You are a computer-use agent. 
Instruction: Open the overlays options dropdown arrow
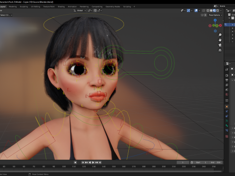tap(199, 10)
